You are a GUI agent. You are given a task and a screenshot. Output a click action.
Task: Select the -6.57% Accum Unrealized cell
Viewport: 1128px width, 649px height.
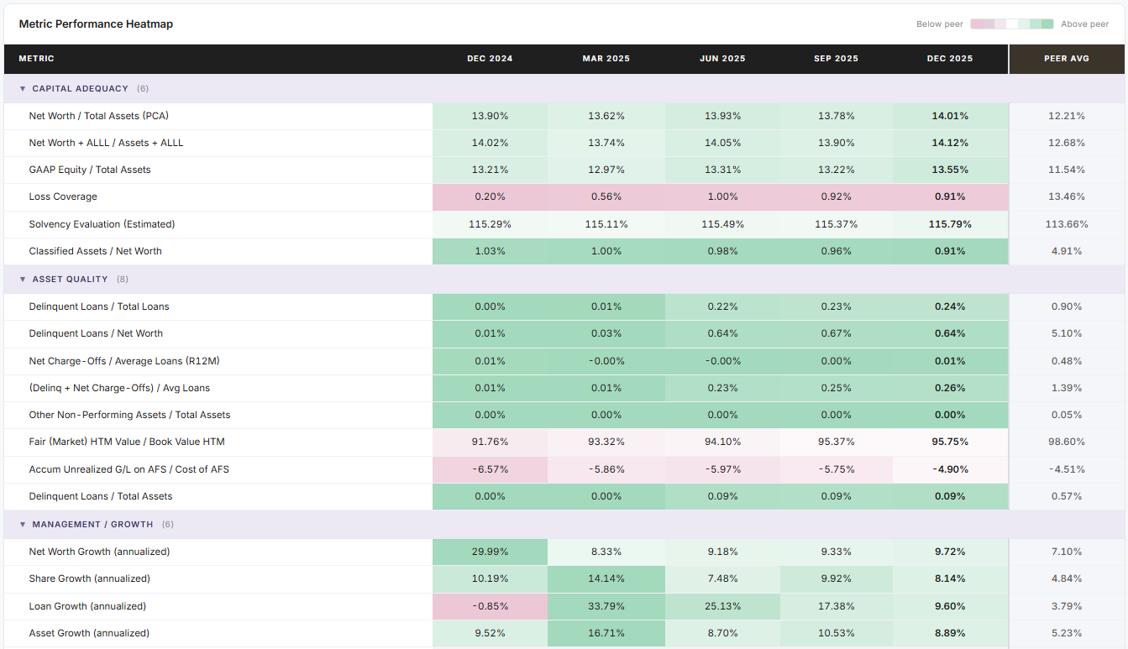[x=490, y=469]
